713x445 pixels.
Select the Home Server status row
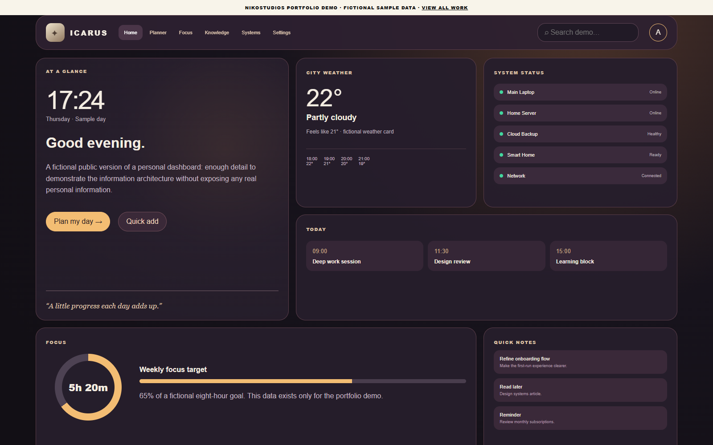pos(580,113)
